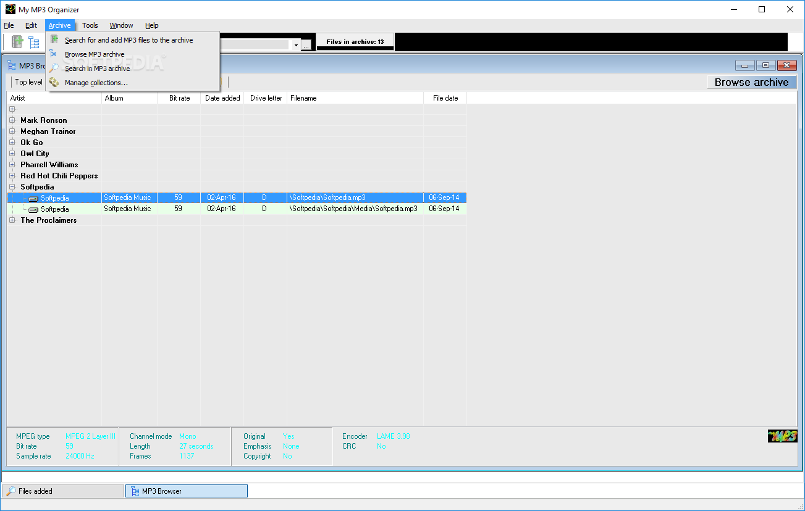Expand the Red Hot Chili Peppers node

tap(12, 176)
